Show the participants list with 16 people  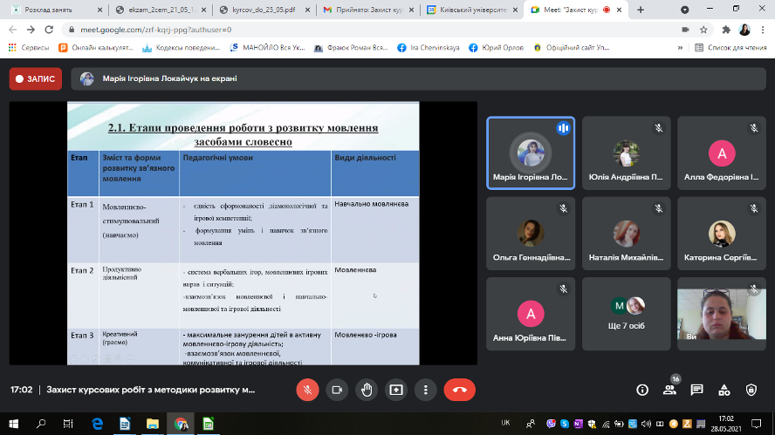(x=669, y=390)
